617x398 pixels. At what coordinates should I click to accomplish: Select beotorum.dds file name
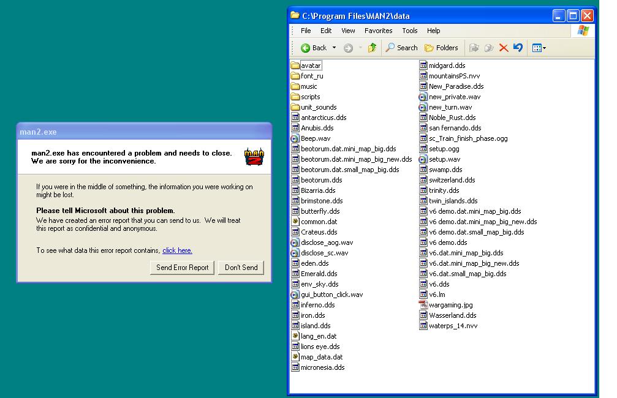[x=322, y=180]
